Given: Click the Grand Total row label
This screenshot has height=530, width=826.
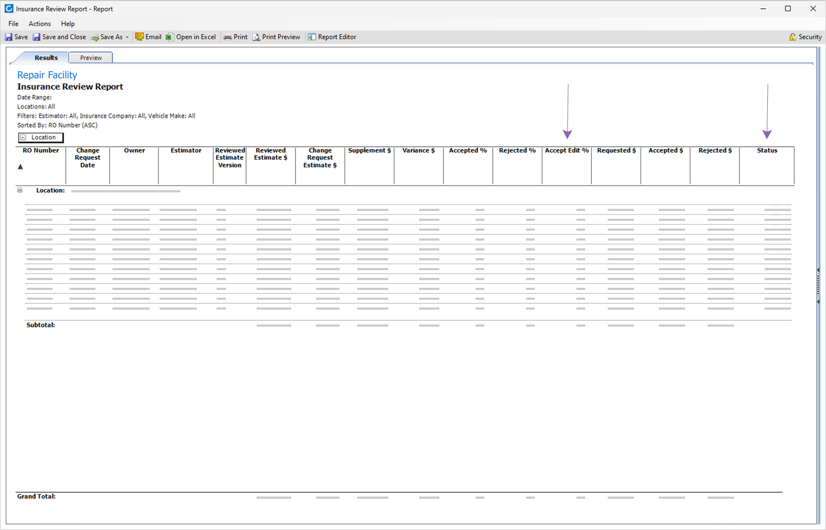Looking at the screenshot, I should point(36,497).
